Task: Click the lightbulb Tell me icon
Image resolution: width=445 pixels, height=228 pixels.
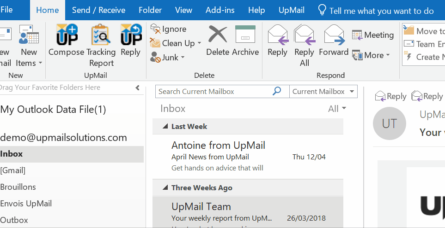Action: coord(322,10)
